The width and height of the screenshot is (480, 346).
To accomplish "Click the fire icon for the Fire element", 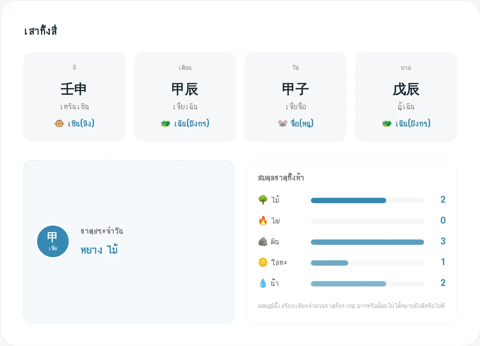I will click(263, 220).
